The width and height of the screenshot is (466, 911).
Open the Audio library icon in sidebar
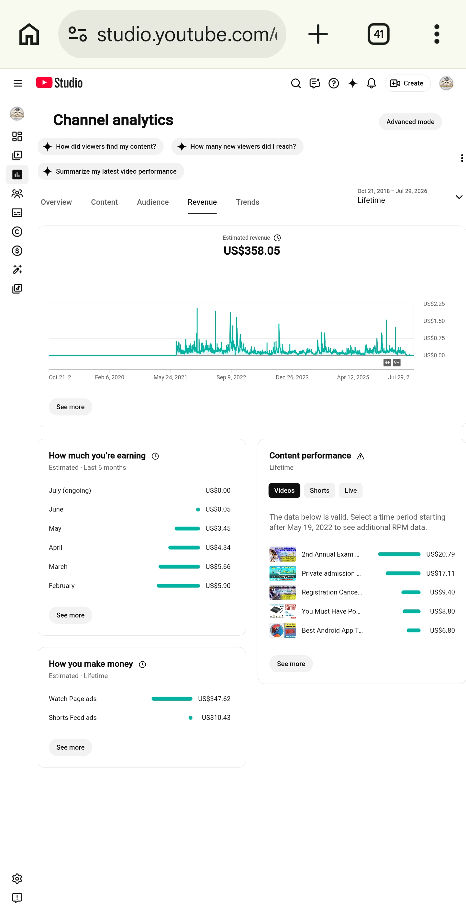17,289
